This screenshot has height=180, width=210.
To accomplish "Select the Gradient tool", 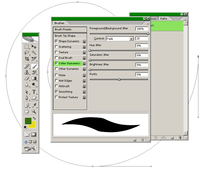I will [x=34, y=78].
